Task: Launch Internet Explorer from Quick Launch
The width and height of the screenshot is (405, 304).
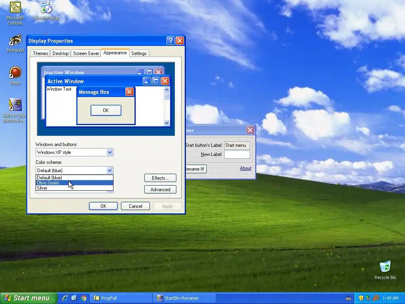Action: [65, 298]
